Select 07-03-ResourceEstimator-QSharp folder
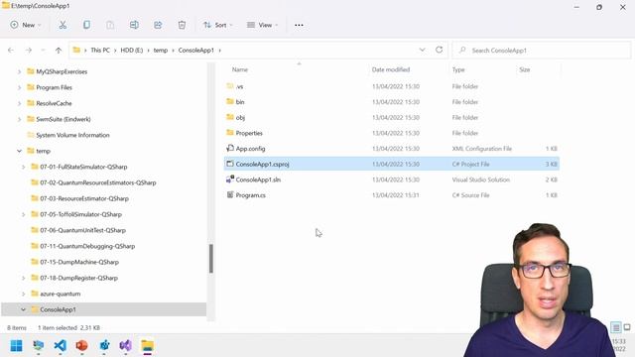Viewport: 635px width, 357px height. point(84,198)
